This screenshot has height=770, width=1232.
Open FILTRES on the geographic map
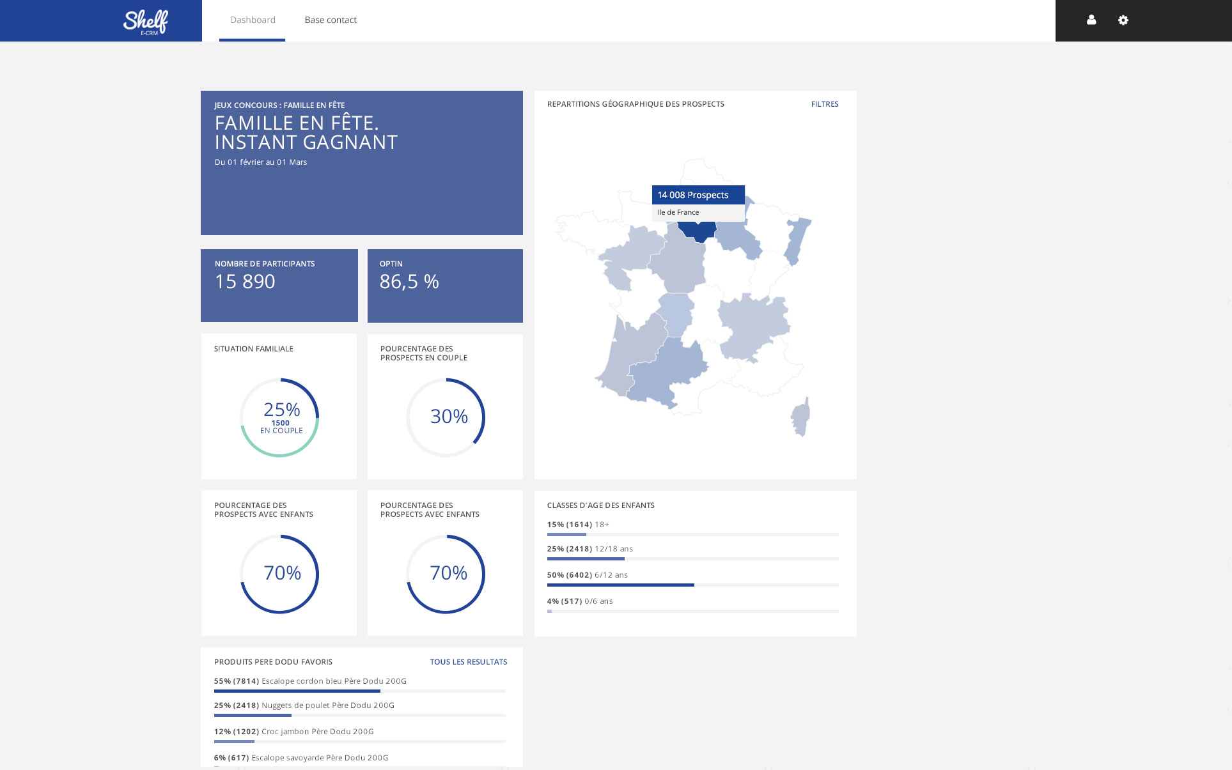[x=824, y=104]
